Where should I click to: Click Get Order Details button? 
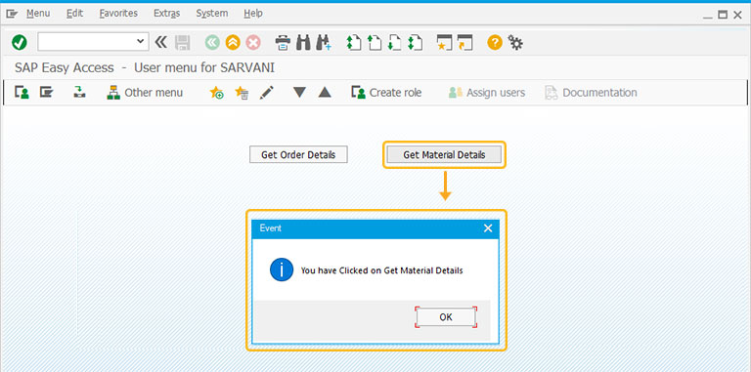[x=298, y=154]
